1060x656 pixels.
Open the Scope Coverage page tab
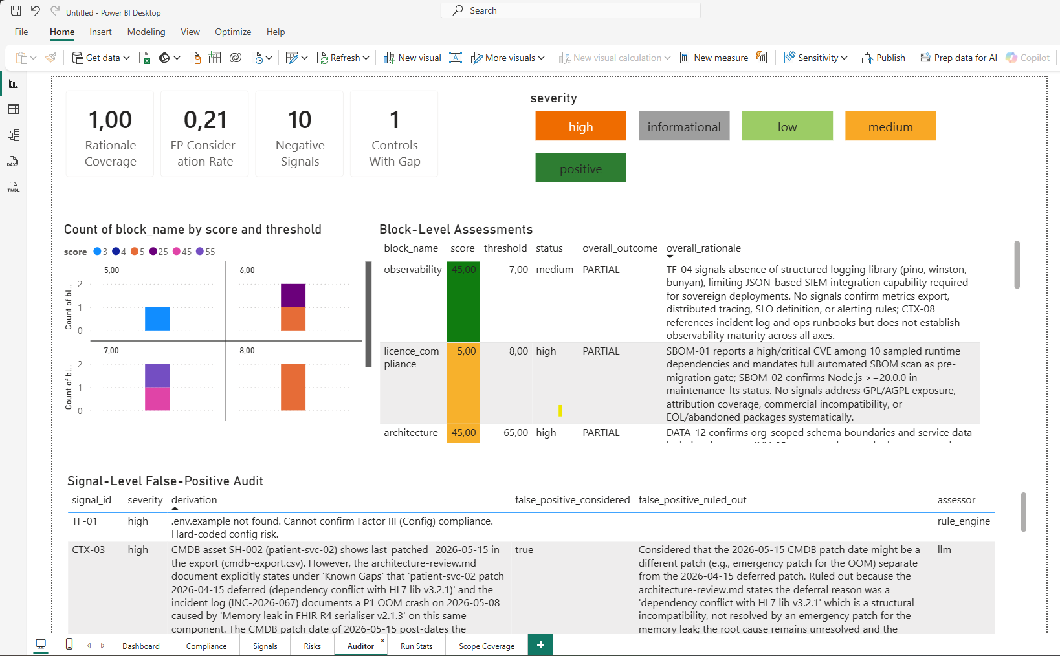pos(487,646)
